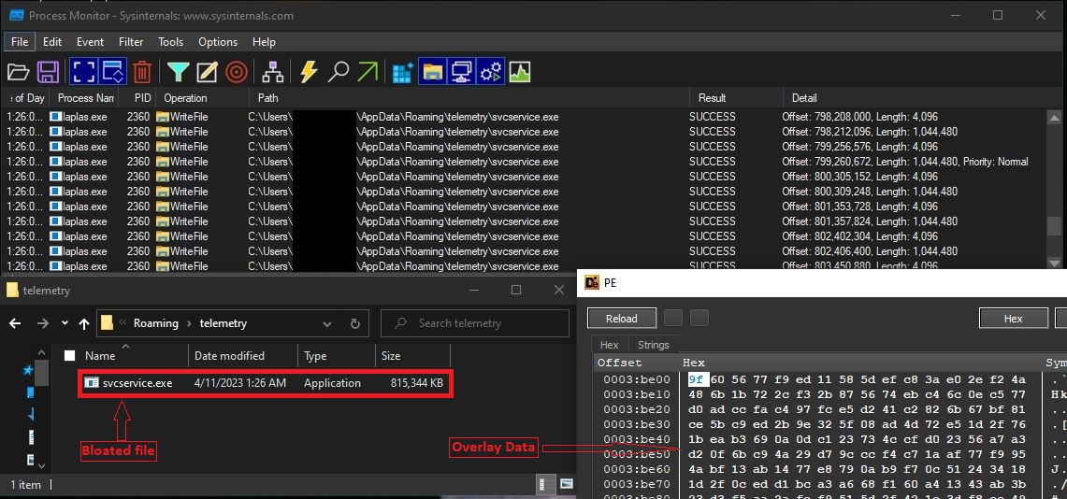Show the process tree icon
This screenshot has width=1067, height=499.
(273, 72)
